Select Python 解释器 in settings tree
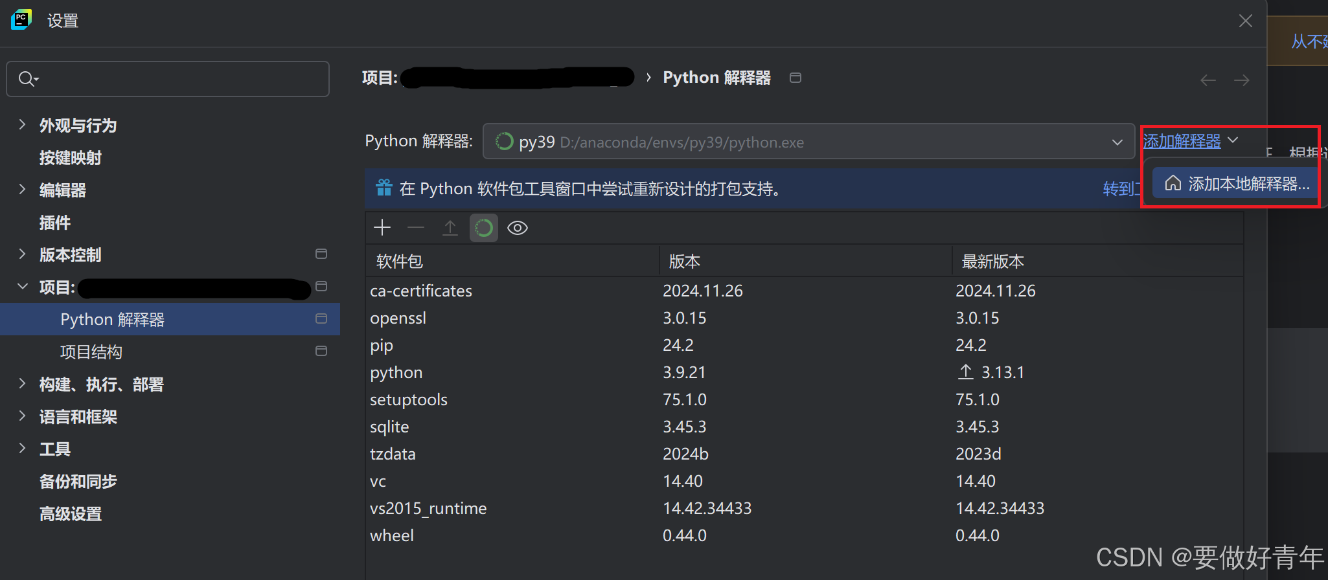1328x580 pixels. pyautogui.click(x=170, y=319)
